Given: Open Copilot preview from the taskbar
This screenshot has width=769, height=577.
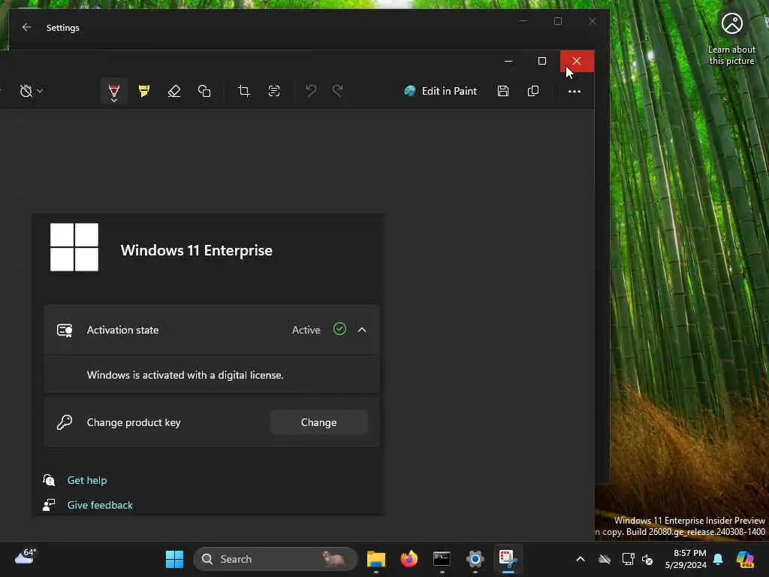Looking at the screenshot, I should [x=746, y=559].
